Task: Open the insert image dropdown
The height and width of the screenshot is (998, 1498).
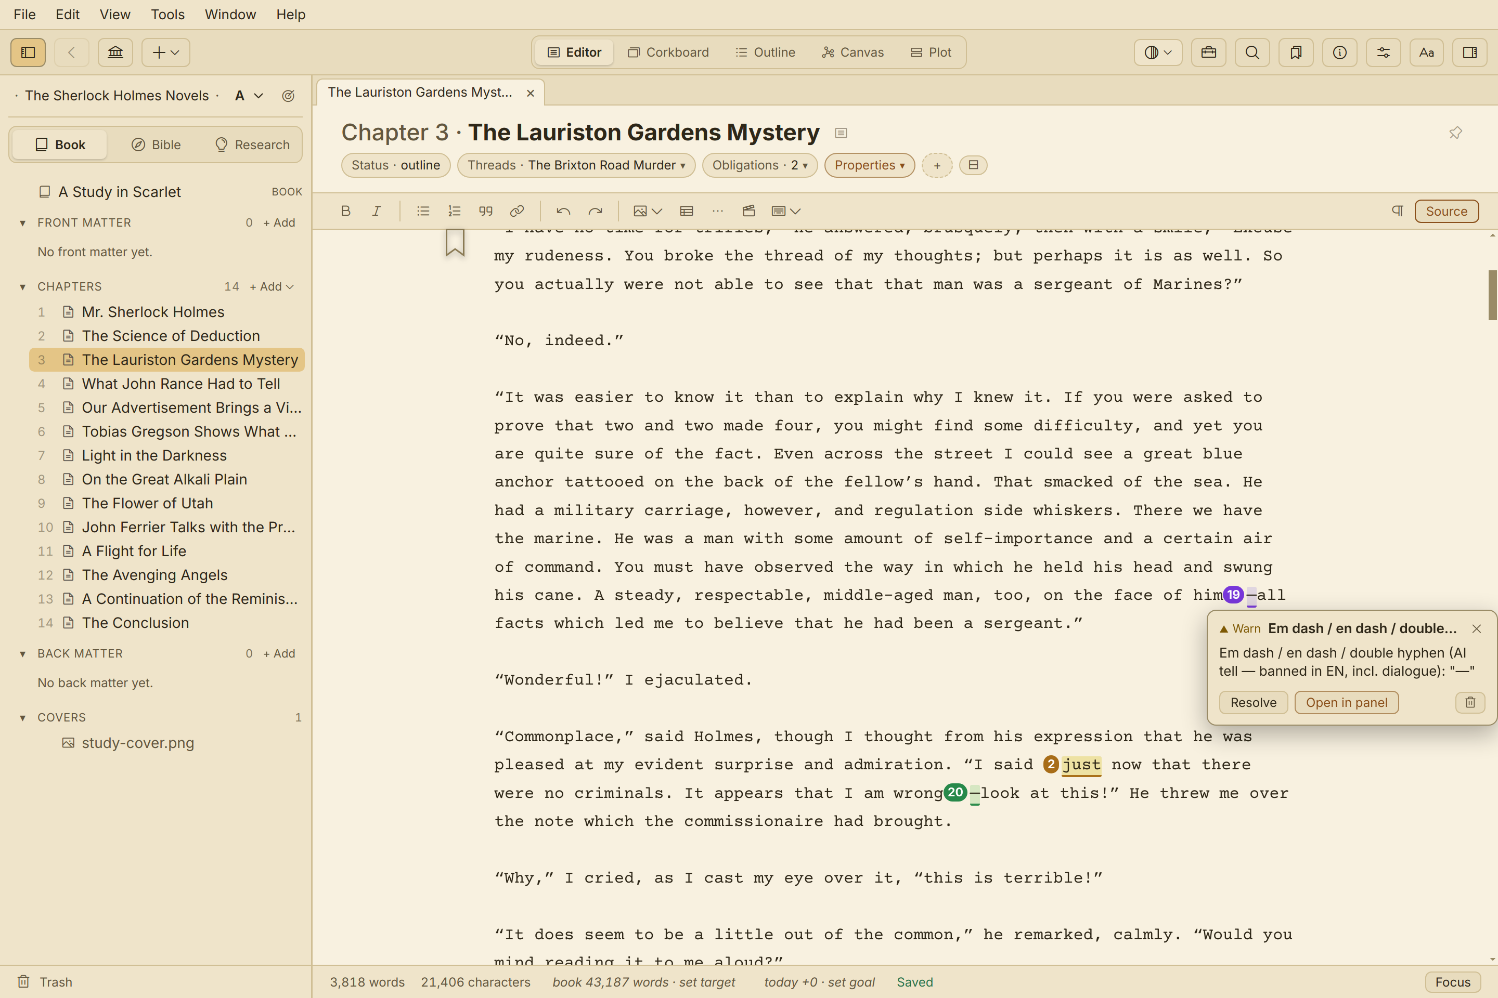Action: tap(648, 211)
